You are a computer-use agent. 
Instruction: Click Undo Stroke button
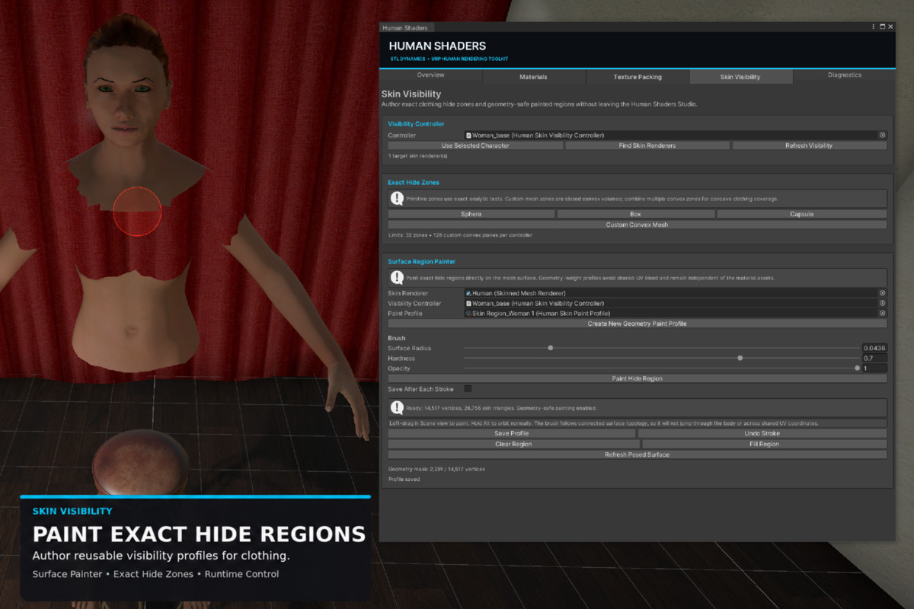click(x=762, y=433)
